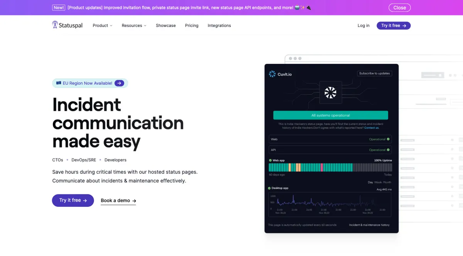Open the EU Region Now Available badge
This screenshot has height=256, width=463.
click(90, 83)
